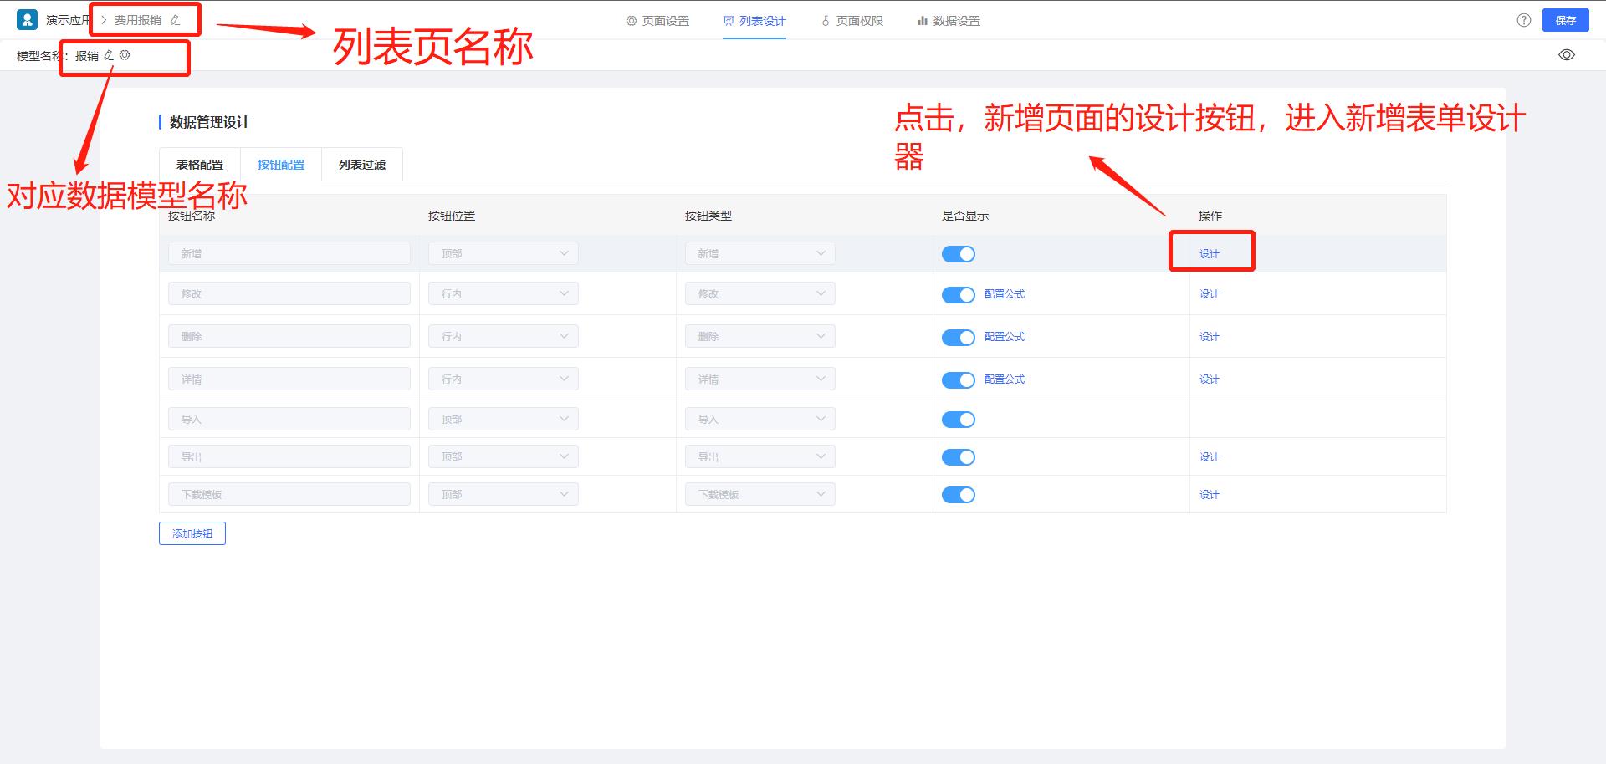Screen dimensions: 1606x764
Task: Select the 按钮配置 tab
Action: 281,165
